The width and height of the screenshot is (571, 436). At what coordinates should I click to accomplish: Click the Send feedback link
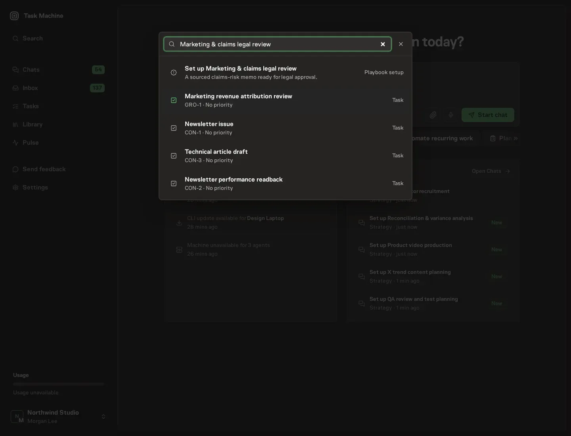58,169
